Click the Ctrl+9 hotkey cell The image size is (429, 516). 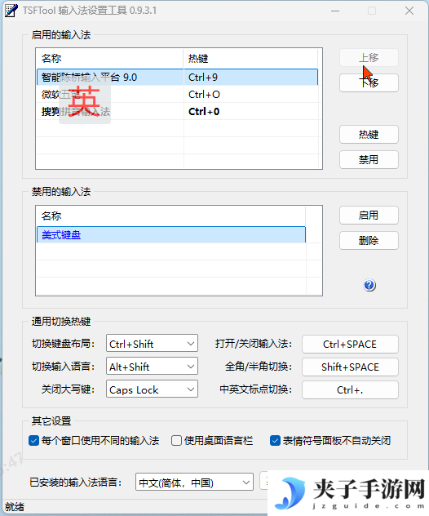point(251,77)
